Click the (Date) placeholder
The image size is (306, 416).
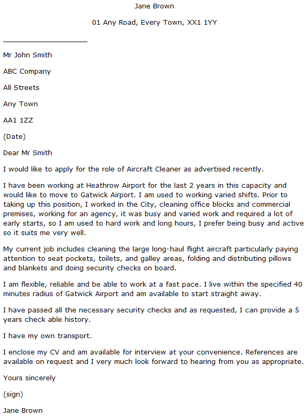[x=14, y=137]
